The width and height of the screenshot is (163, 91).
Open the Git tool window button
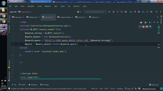click(x=14, y=85)
